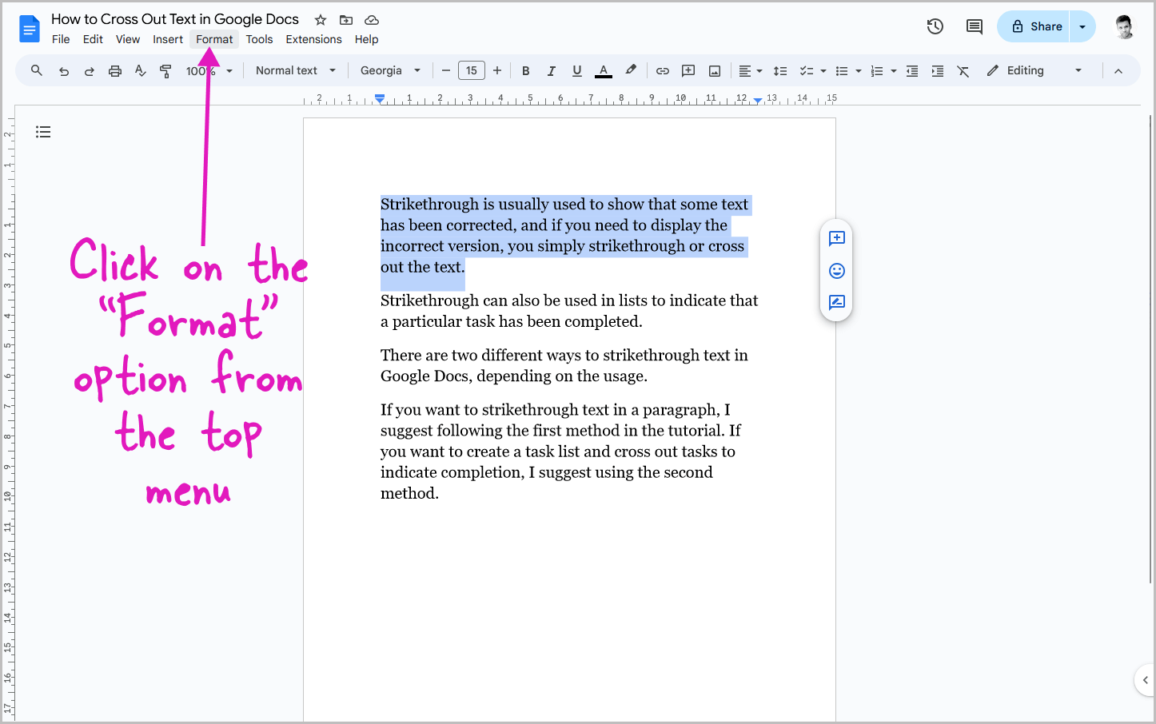Click the right indent ruler marker

click(x=758, y=101)
